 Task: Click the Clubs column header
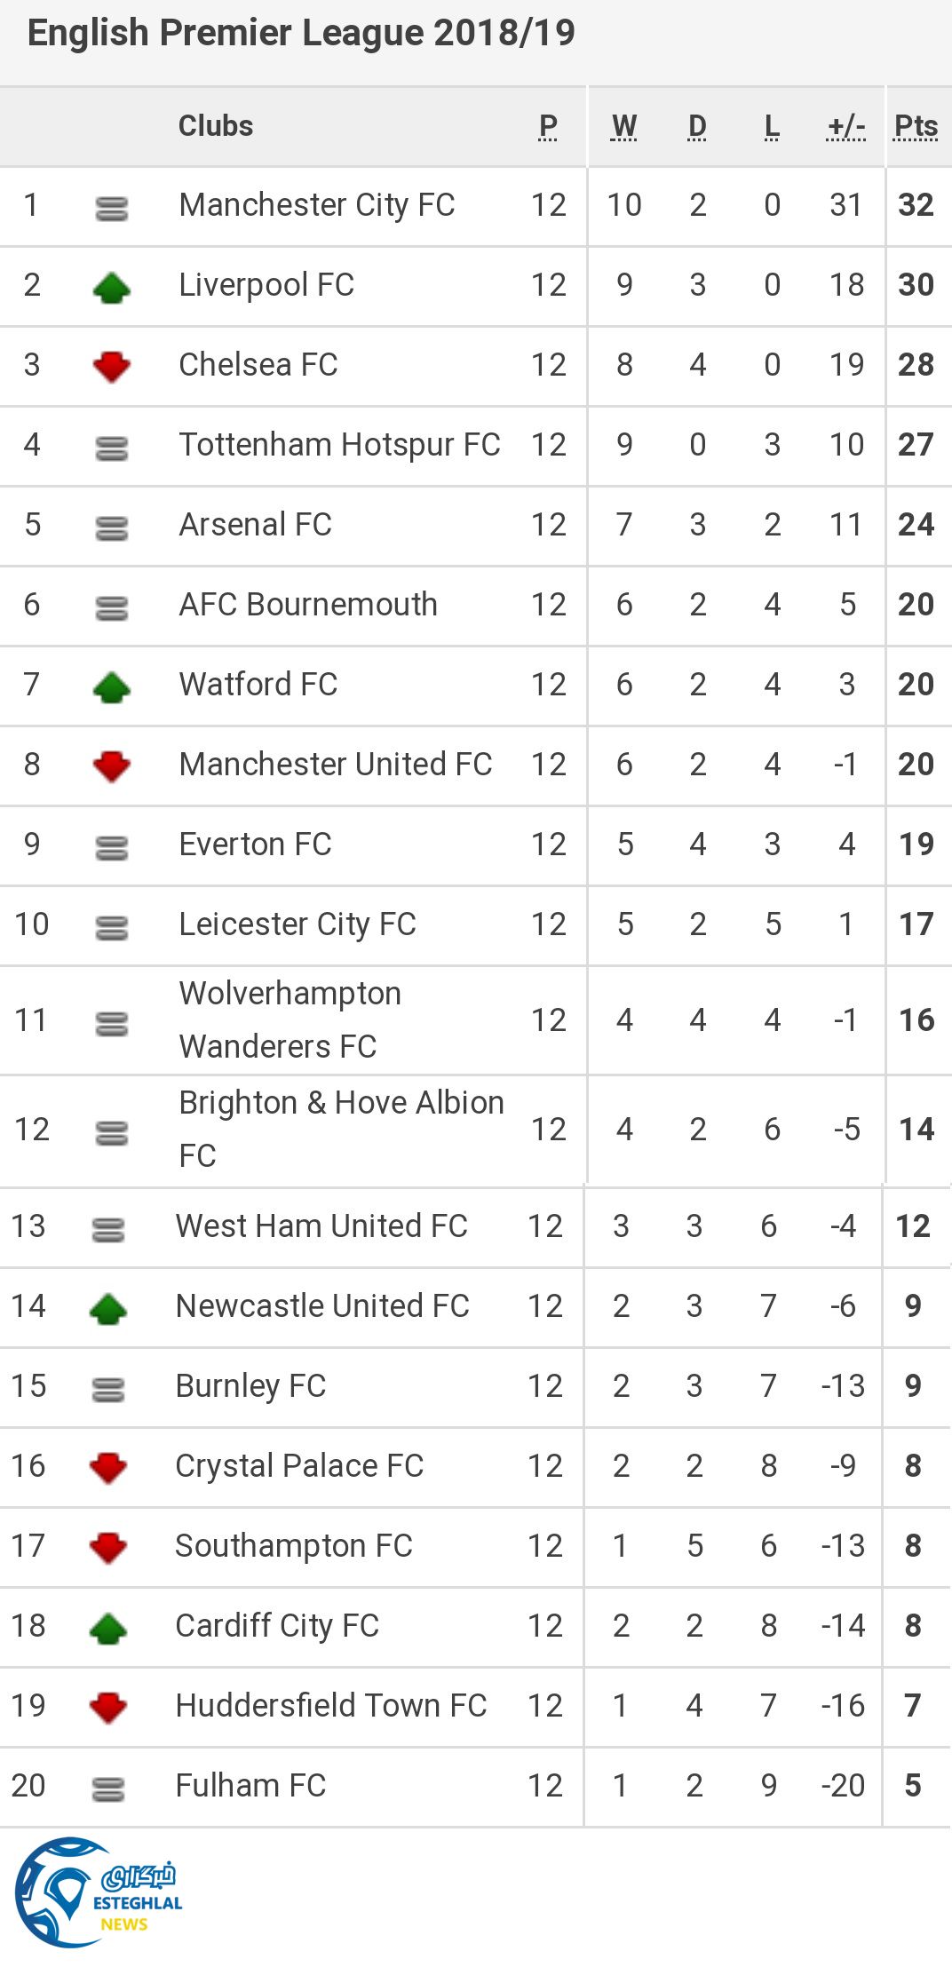pyautogui.click(x=216, y=126)
